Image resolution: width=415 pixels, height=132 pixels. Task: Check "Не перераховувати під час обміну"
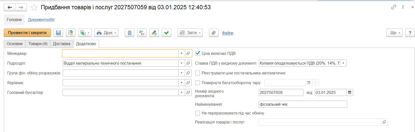pos(198,113)
